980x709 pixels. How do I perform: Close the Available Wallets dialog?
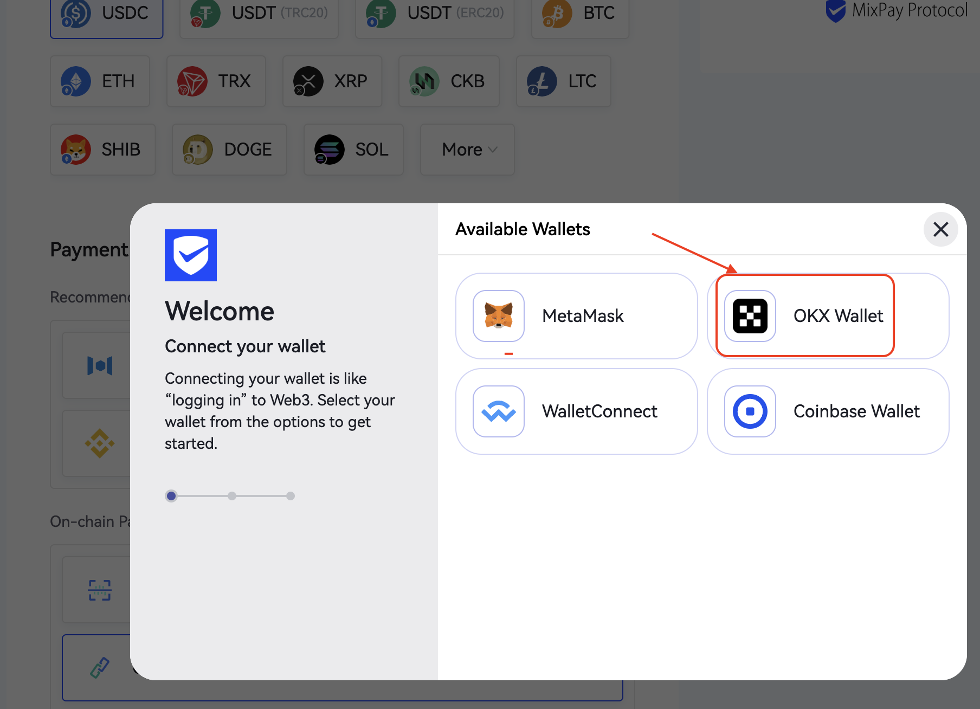point(940,229)
